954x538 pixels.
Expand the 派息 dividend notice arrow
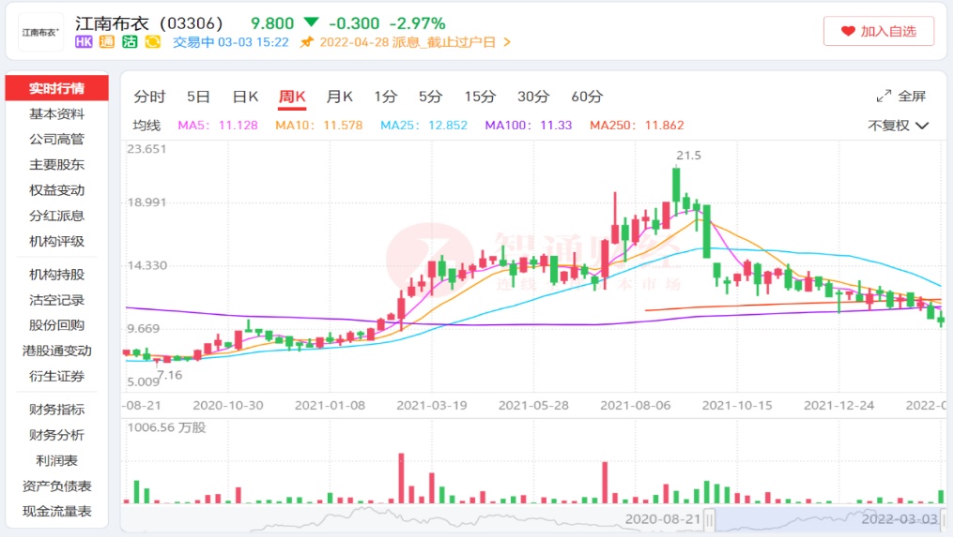(x=508, y=42)
